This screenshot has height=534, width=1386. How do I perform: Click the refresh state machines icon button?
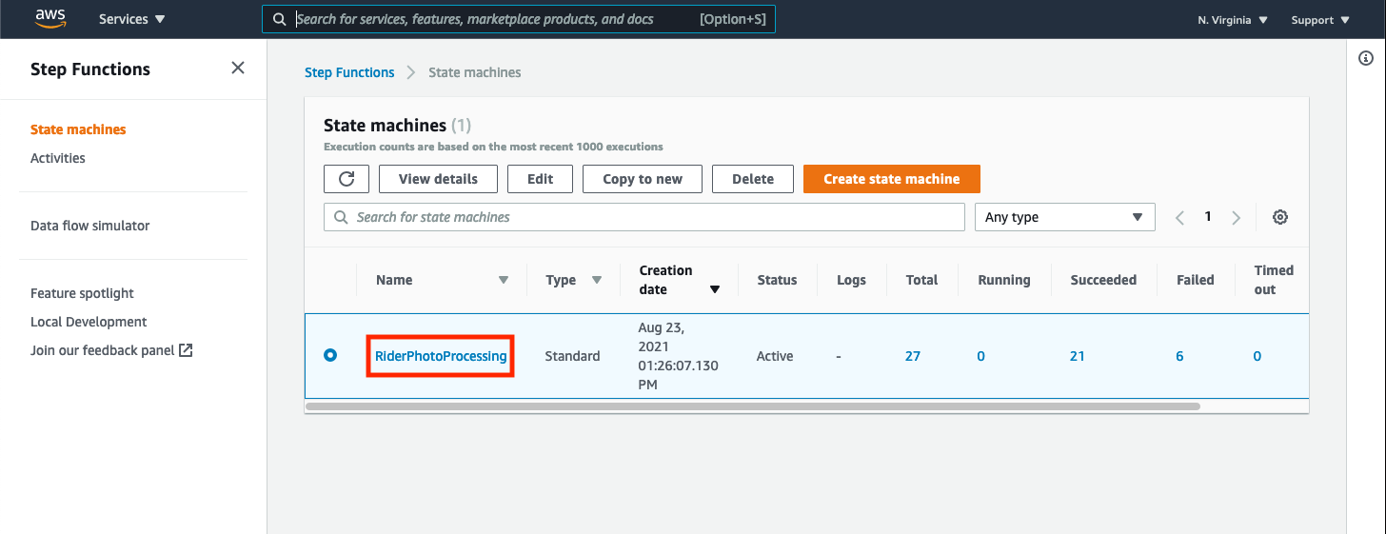pos(346,179)
